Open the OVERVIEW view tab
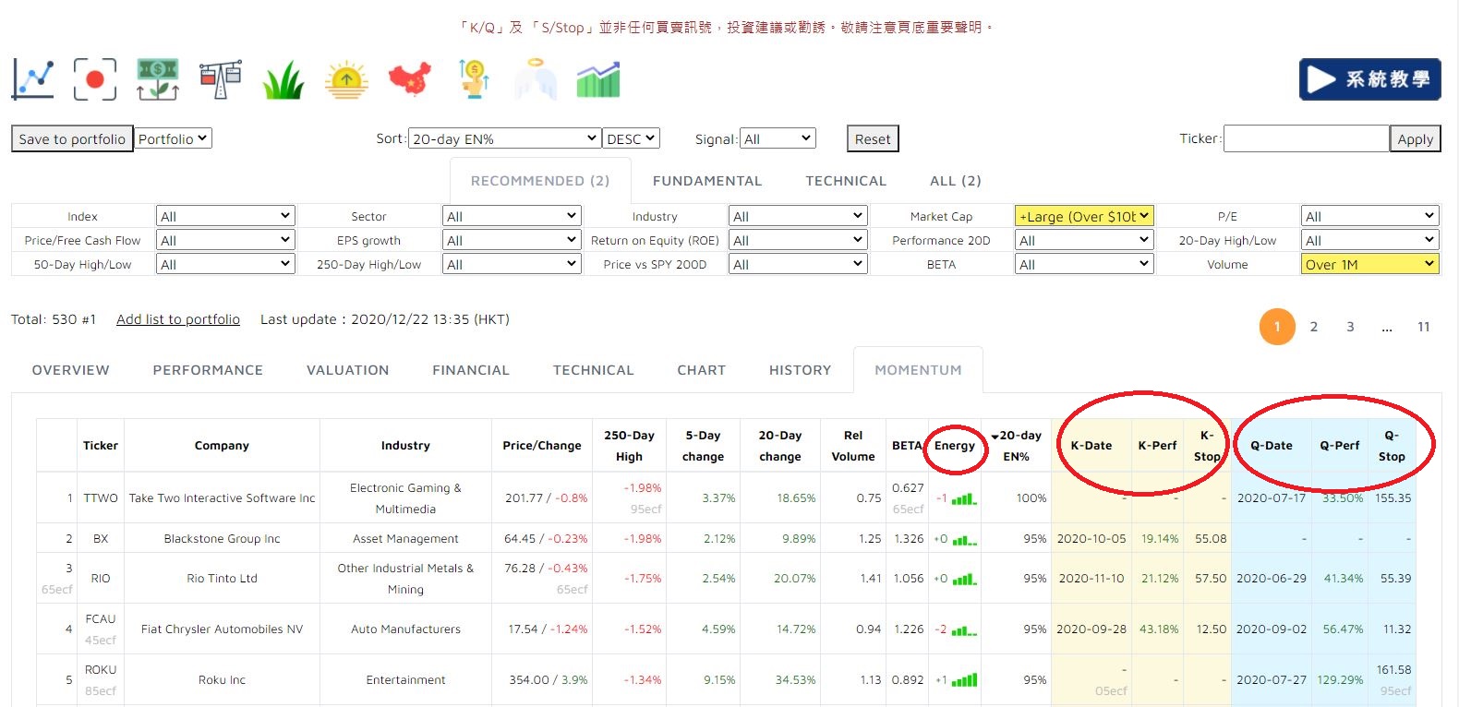1459x707 pixels. 71,370
